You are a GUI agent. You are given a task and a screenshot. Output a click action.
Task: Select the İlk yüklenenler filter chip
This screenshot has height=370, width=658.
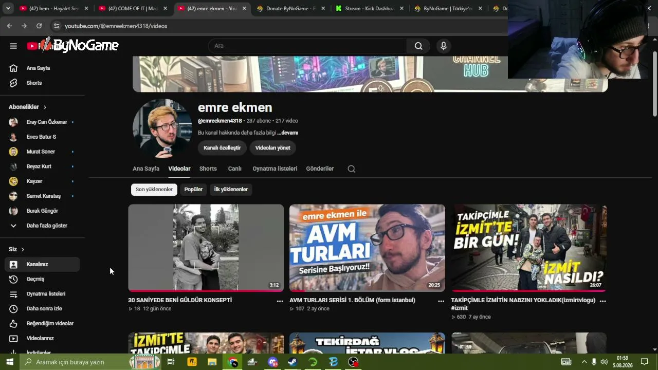click(x=231, y=190)
